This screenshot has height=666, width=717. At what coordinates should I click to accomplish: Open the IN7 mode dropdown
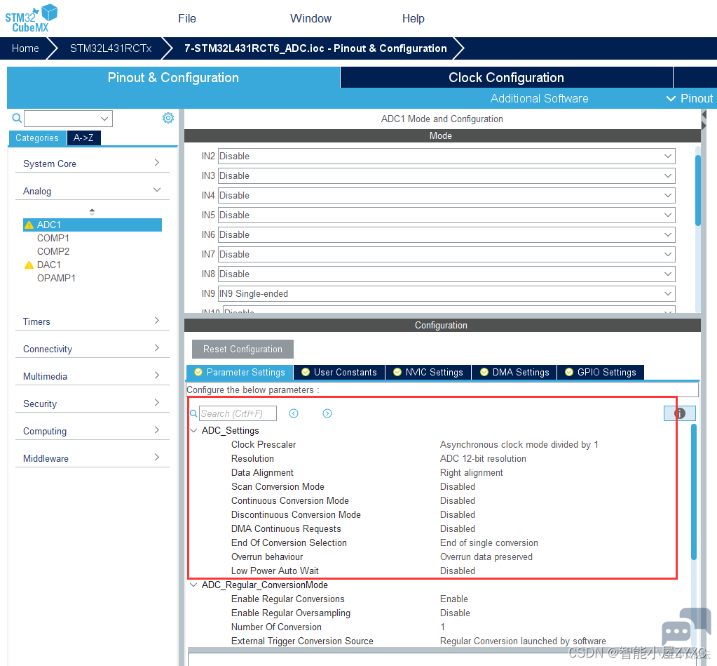tap(446, 255)
